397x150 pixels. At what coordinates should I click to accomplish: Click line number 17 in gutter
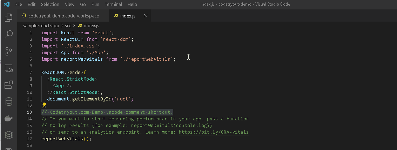click(x=29, y=138)
